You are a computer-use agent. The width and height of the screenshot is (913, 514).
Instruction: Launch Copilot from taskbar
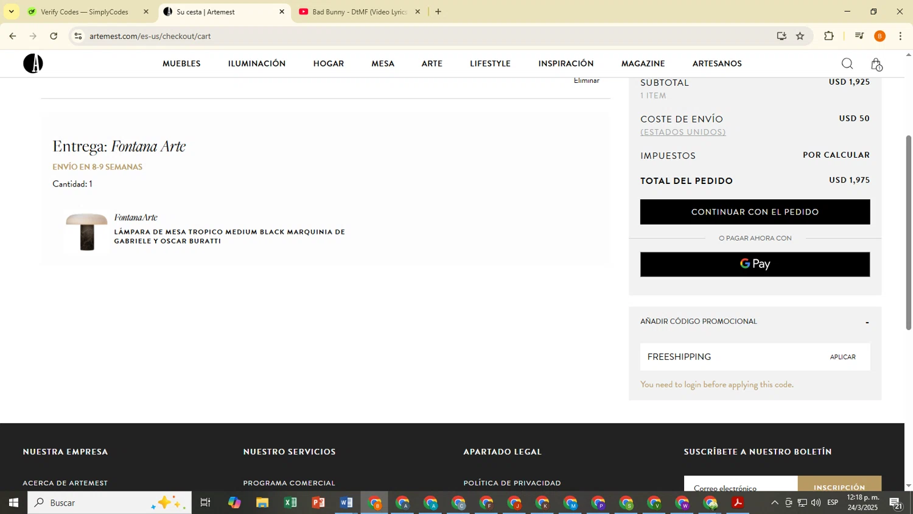click(x=234, y=502)
